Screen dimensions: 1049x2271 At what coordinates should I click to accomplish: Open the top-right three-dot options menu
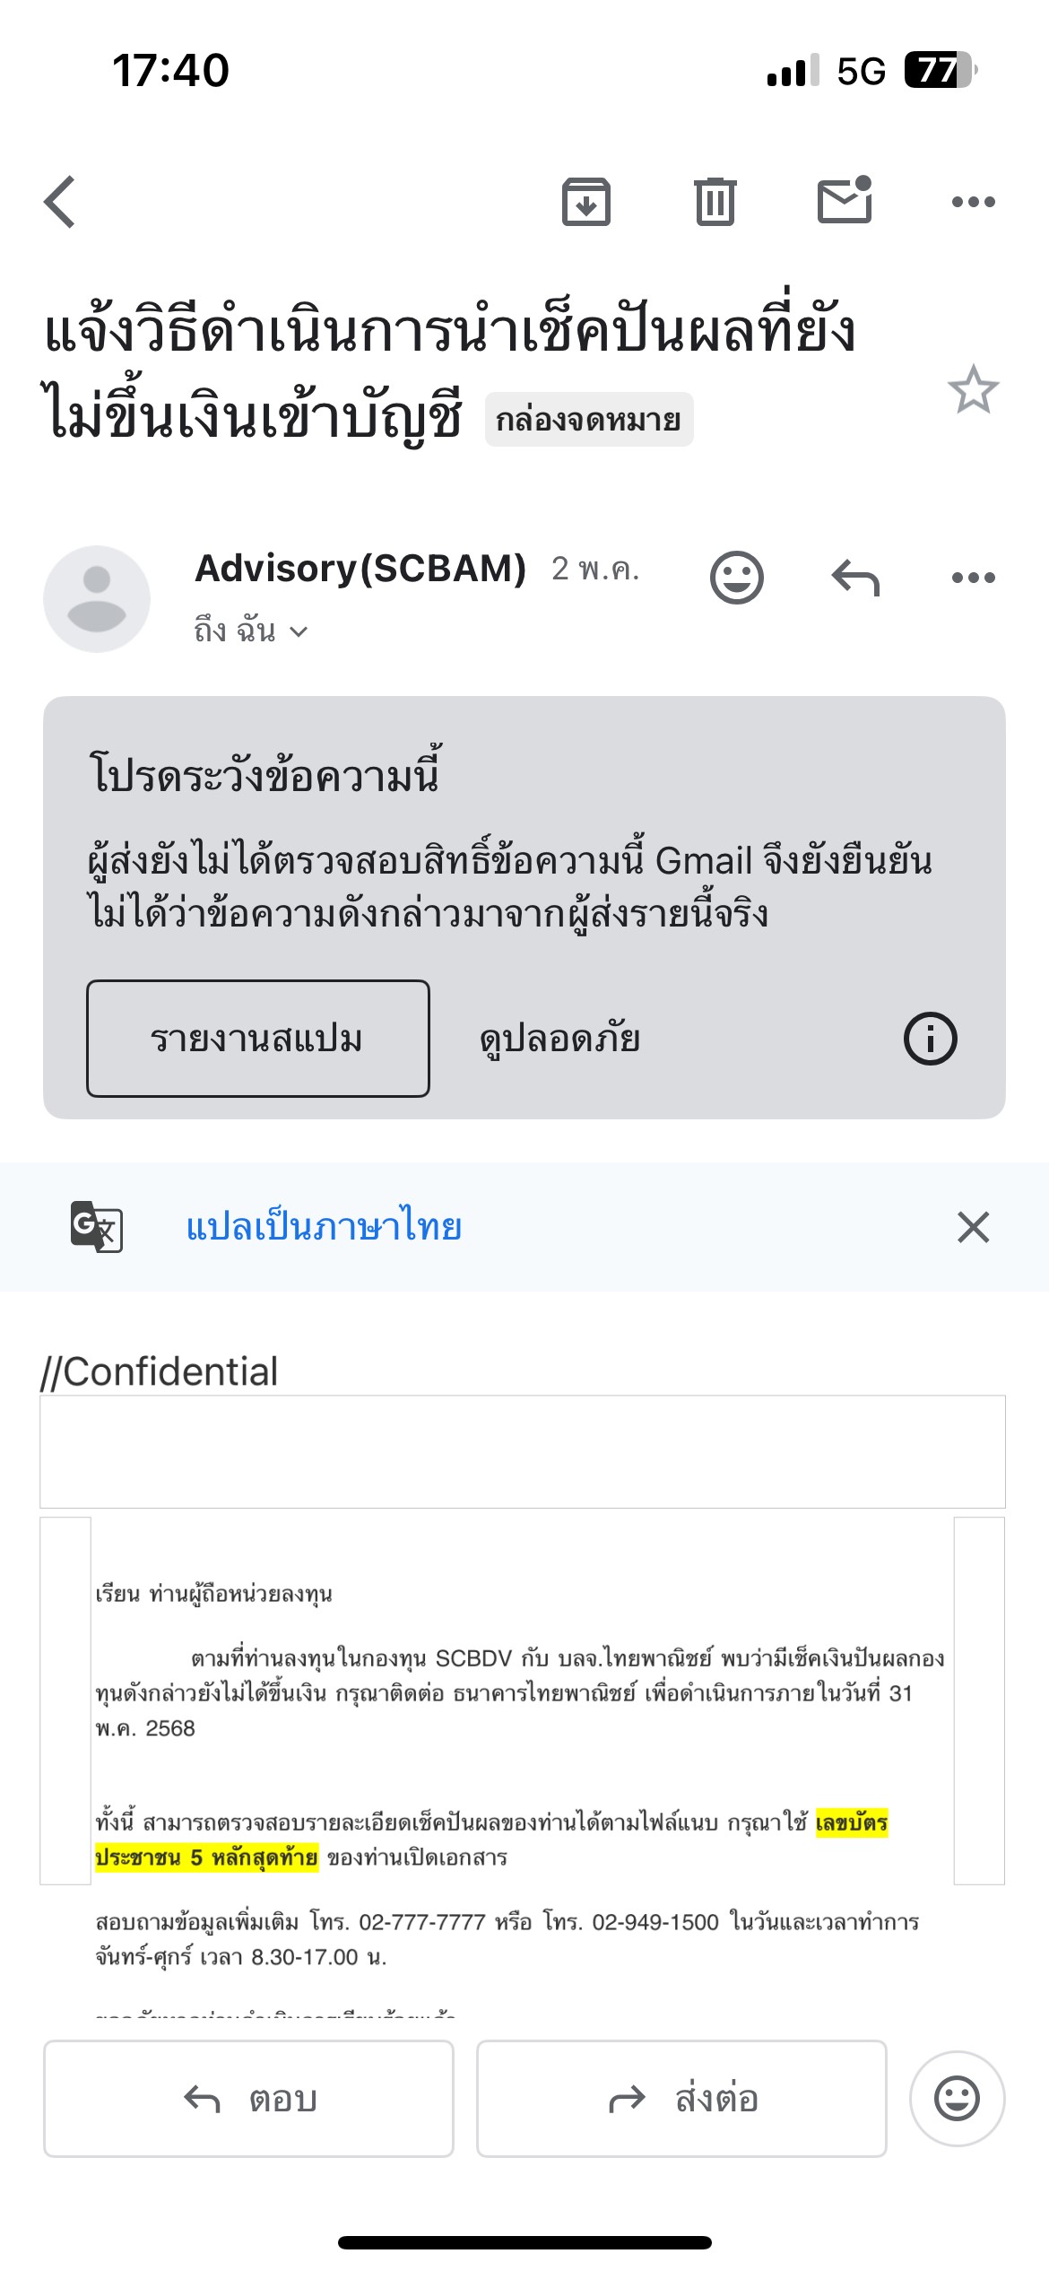click(973, 202)
